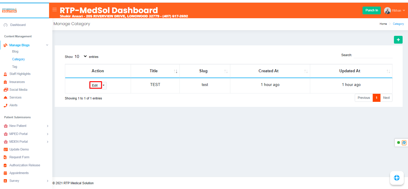Image resolution: width=408 pixels, height=189 pixels.
Task: Open the Tag submenu item
Action: coord(15,67)
